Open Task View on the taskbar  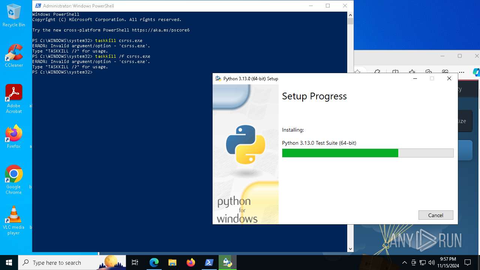click(x=135, y=262)
